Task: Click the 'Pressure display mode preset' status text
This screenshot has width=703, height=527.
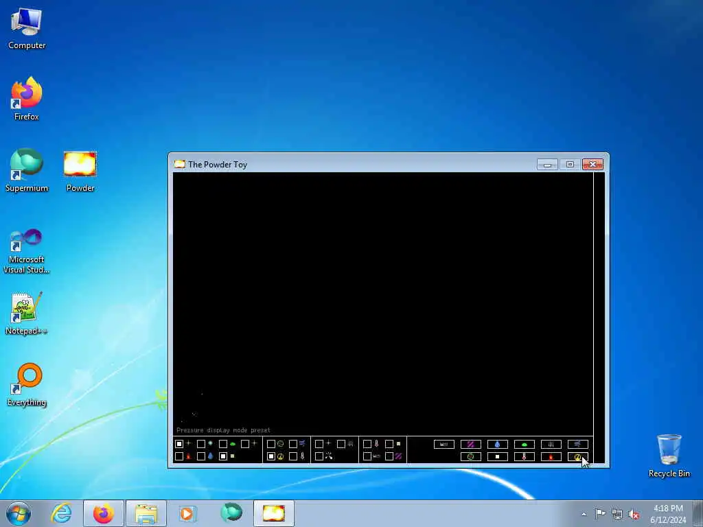Action: tap(223, 430)
